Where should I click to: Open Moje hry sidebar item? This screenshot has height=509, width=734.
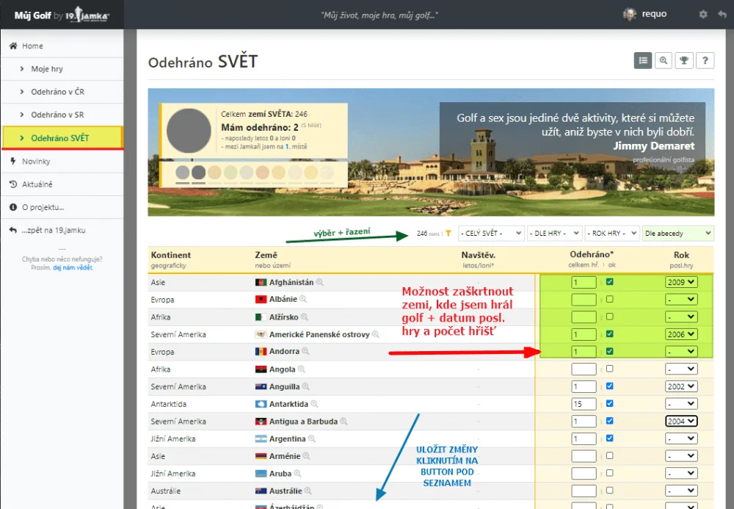click(62, 69)
